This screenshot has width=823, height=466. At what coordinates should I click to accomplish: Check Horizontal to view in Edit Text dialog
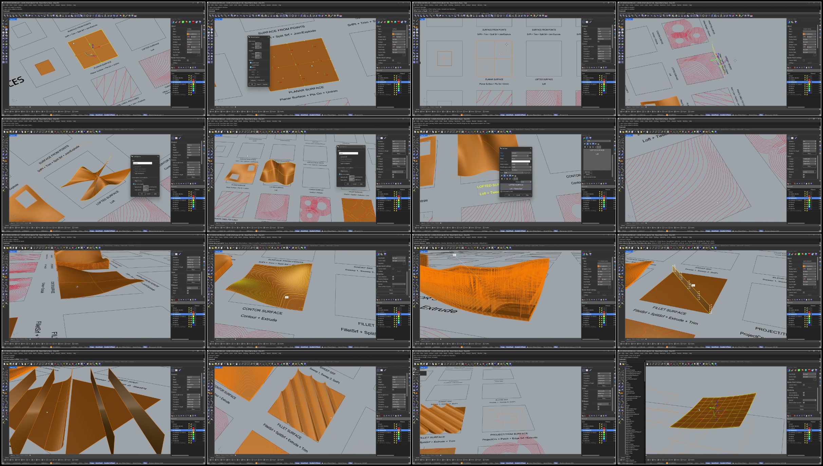(501, 191)
